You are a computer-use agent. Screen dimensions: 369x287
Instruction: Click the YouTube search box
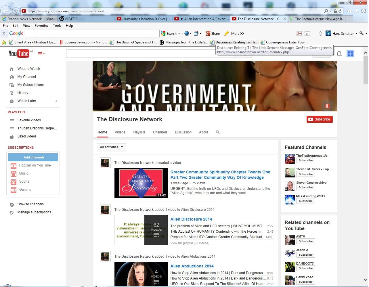(150, 53)
